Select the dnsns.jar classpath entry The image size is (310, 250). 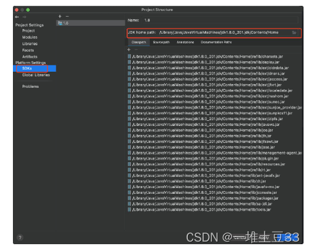click(206, 74)
